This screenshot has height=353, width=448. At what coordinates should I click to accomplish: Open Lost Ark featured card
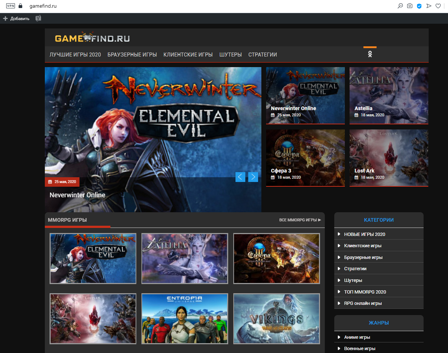coord(389,158)
